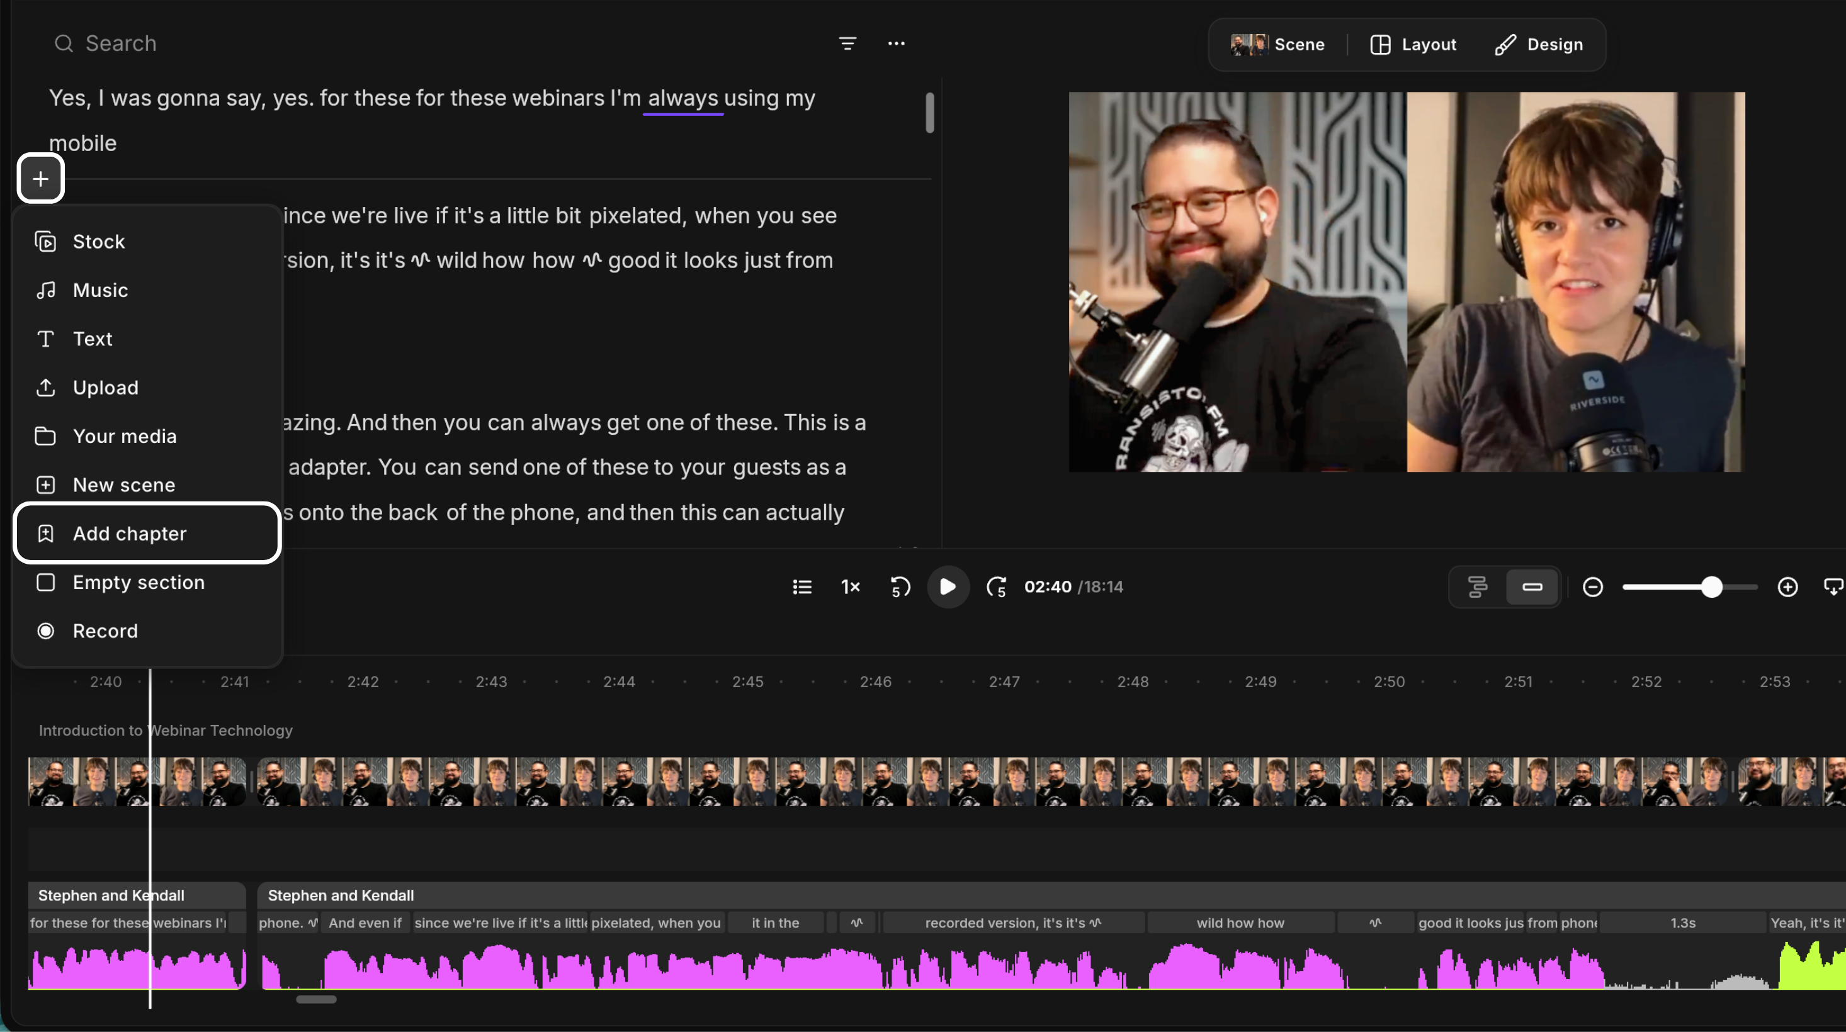Open the three-dots more options menu

point(897,43)
